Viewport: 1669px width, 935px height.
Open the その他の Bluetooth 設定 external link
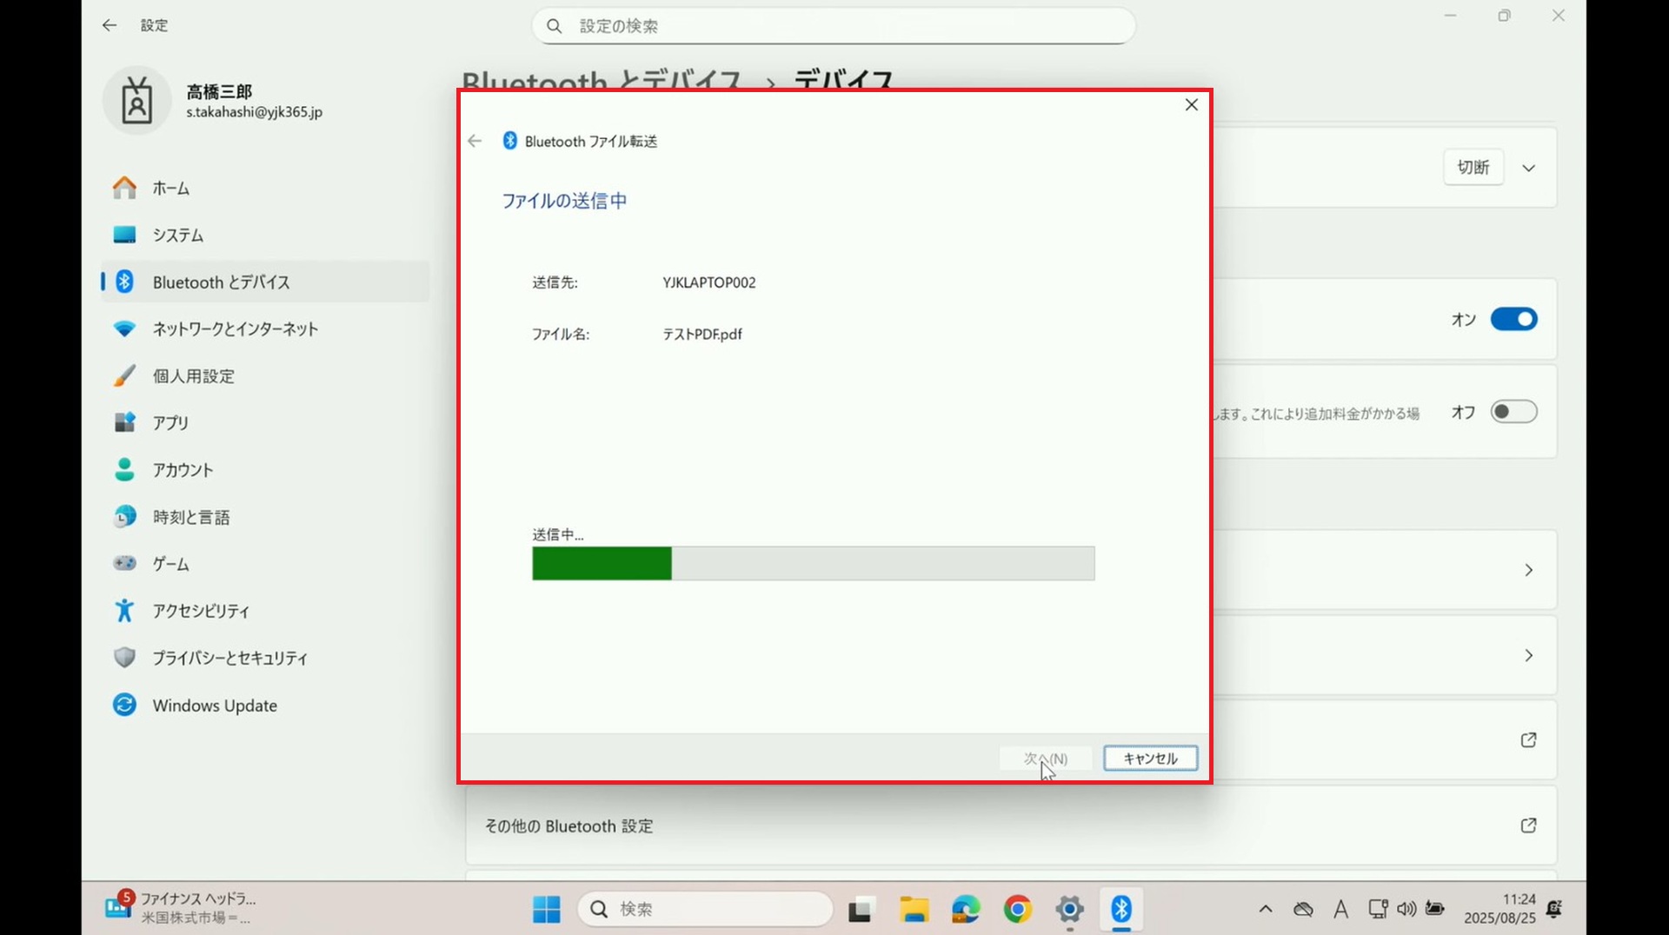(1528, 826)
